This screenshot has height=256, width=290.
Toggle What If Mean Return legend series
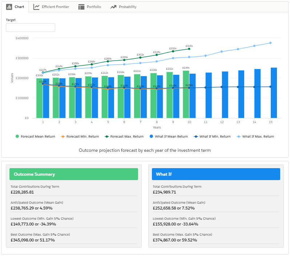click(169, 137)
